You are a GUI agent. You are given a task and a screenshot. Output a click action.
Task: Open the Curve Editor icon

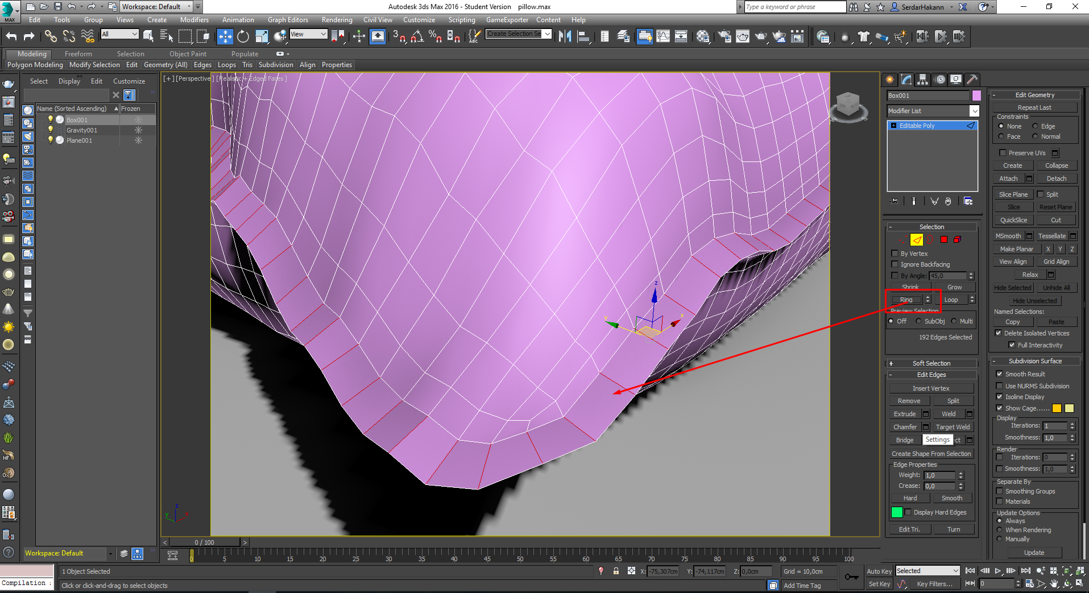click(663, 36)
